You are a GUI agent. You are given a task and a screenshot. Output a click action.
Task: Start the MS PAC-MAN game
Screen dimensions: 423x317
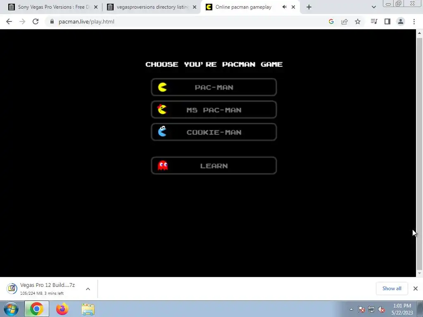click(x=214, y=110)
